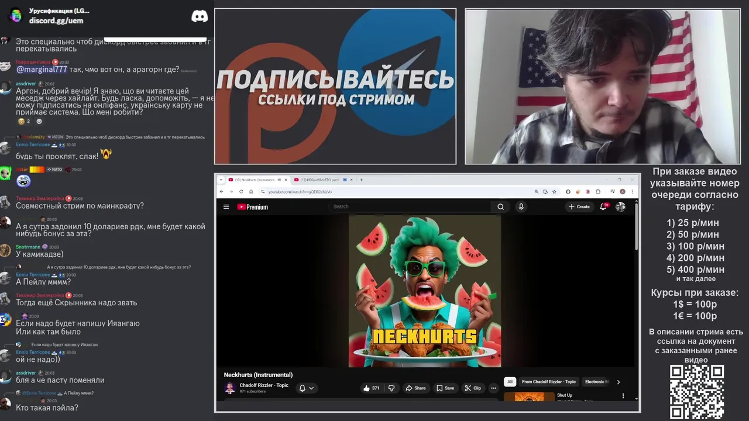Screen dimensions: 749x421
Task: Go back with the browser back arrow
Action: click(222, 192)
